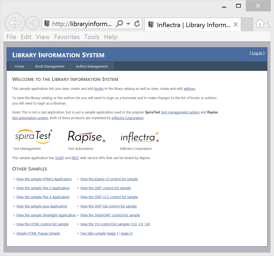Open the Simple HTML Popup Sample link
The image size is (274, 256).
coord(38,233)
